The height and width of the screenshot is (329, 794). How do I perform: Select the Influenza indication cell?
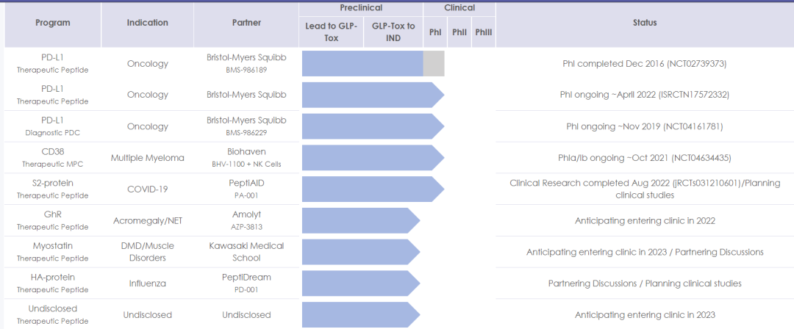[147, 283]
